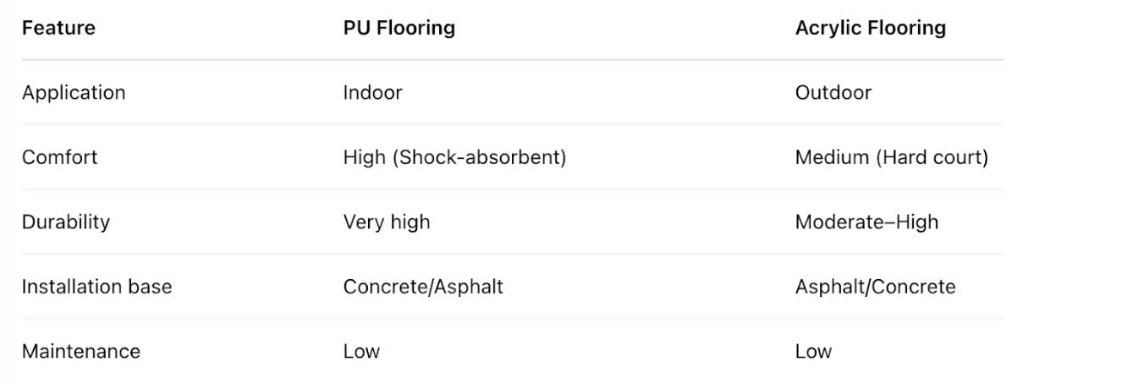This screenshot has height=384, width=1144.
Task: Select the 'Durability' row label
Action: [66, 222]
